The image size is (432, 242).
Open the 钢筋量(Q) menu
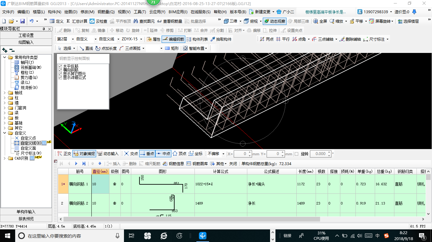point(106,12)
